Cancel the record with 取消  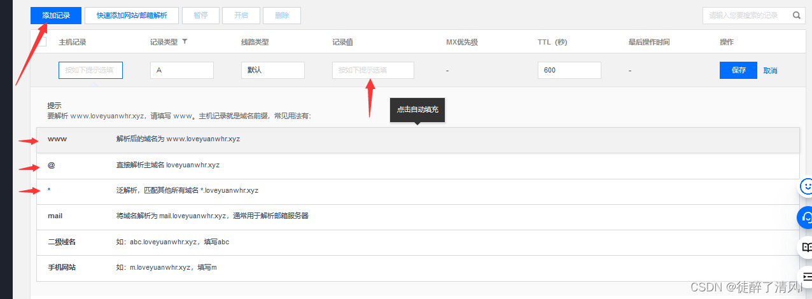click(770, 71)
